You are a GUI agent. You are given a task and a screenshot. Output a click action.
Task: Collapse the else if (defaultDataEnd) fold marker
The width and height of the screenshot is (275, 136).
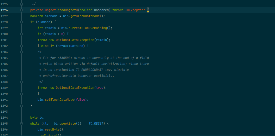[21, 46]
